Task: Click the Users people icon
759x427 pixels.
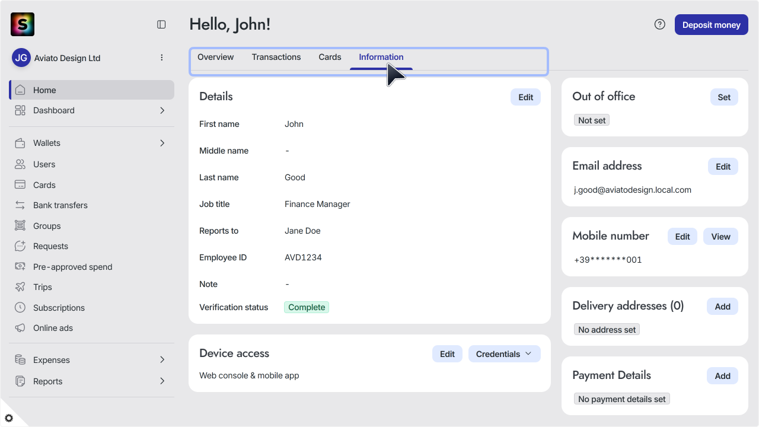Action: (x=20, y=164)
